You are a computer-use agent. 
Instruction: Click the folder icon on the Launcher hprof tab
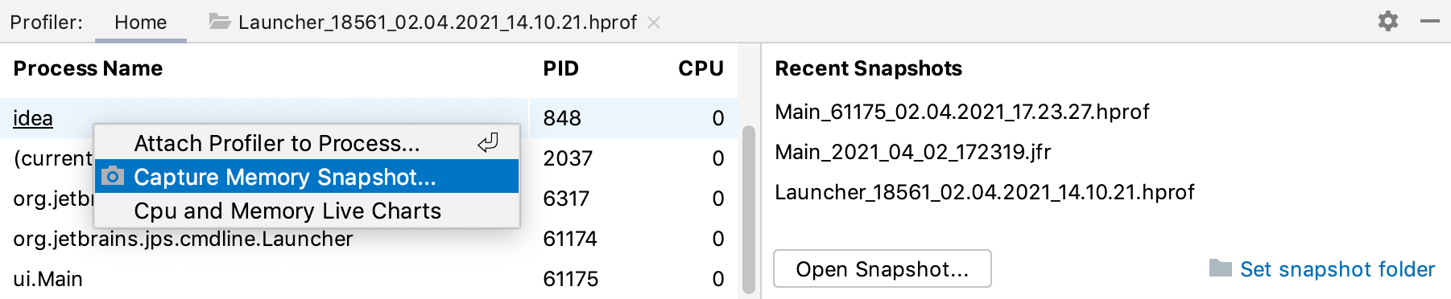(220, 21)
